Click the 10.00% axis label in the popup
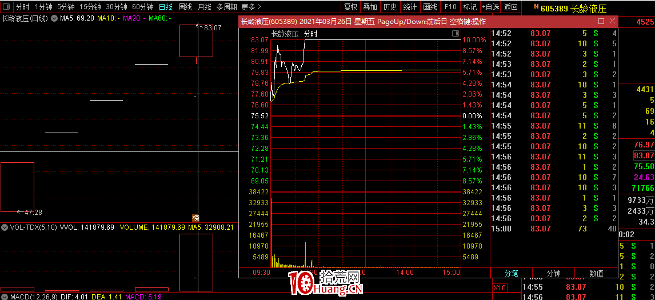This screenshot has width=655, height=300. pos(474,39)
